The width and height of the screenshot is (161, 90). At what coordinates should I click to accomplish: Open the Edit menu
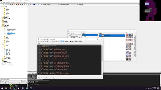click(x=4, y=3)
